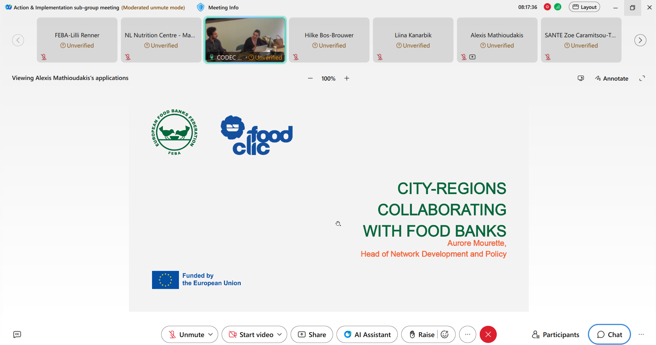Show next participants with right arrow
This screenshot has height=345, width=656.
coord(640,40)
